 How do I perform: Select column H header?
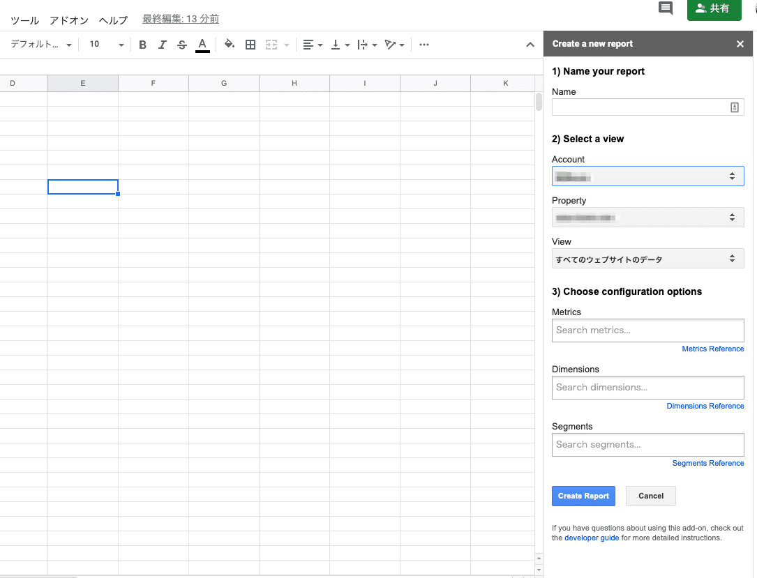point(294,84)
